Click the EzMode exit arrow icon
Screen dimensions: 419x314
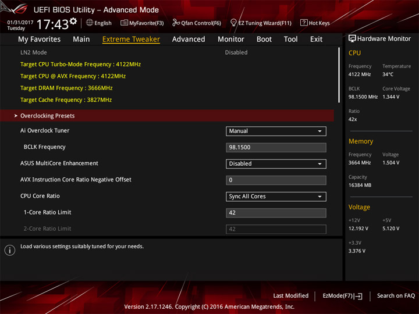(x=358, y=296)
